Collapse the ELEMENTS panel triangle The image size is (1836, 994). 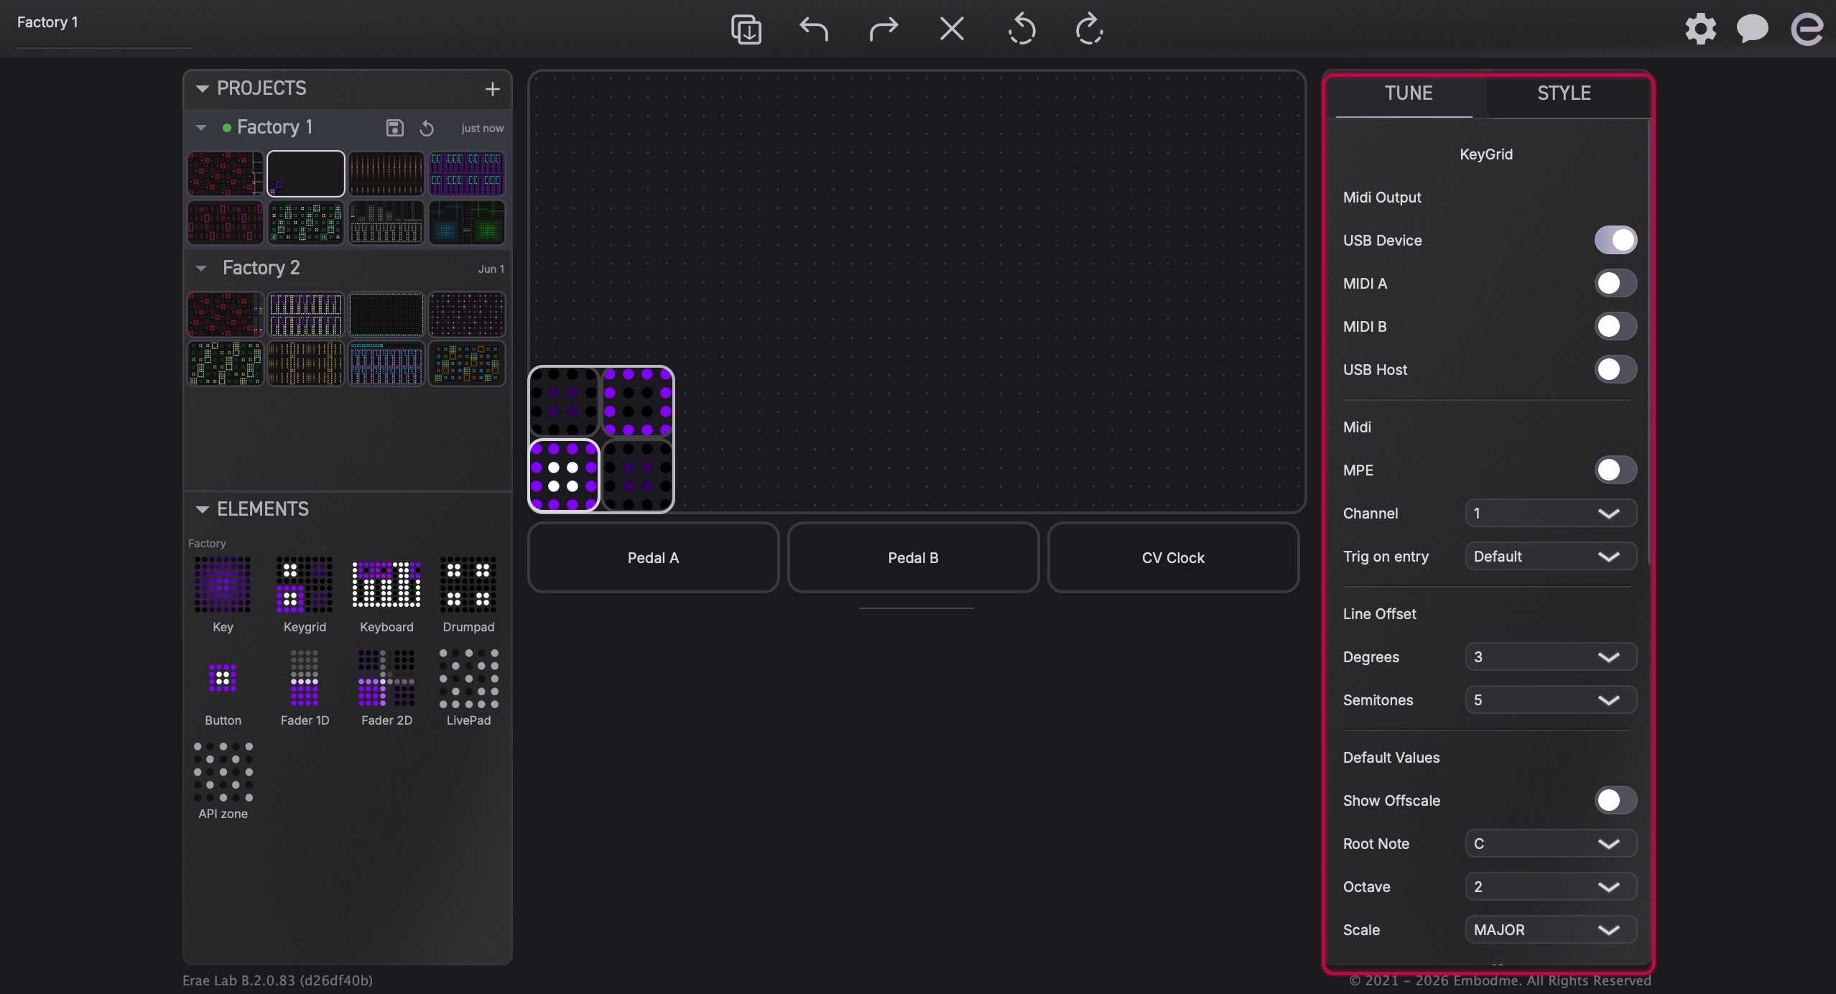(203, 509)
